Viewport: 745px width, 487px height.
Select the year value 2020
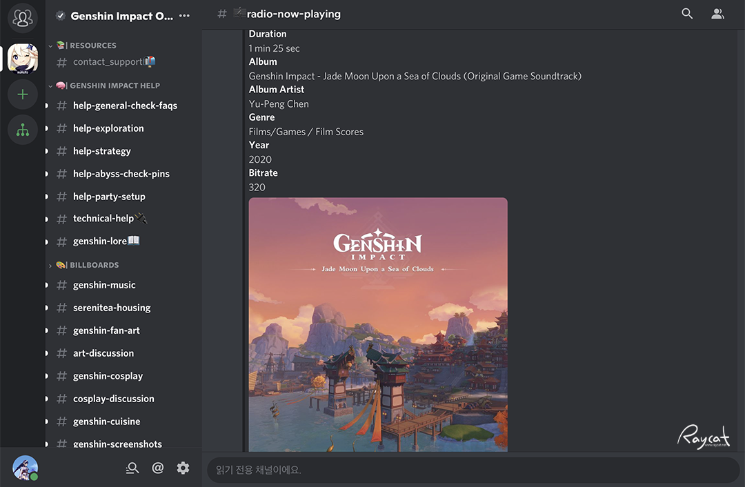[x=260, y=159]
